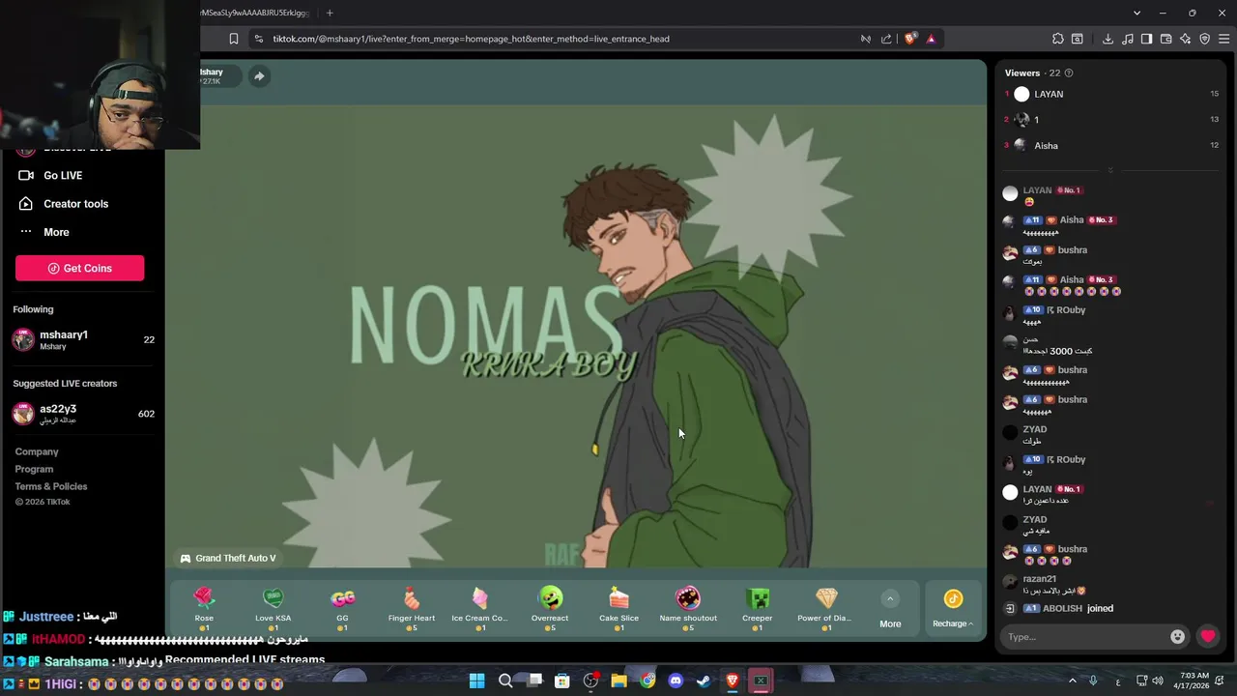This screenshot has height=696, width=1237.
Task: Open the browser downloads icon
Action: coord(1108,39)
